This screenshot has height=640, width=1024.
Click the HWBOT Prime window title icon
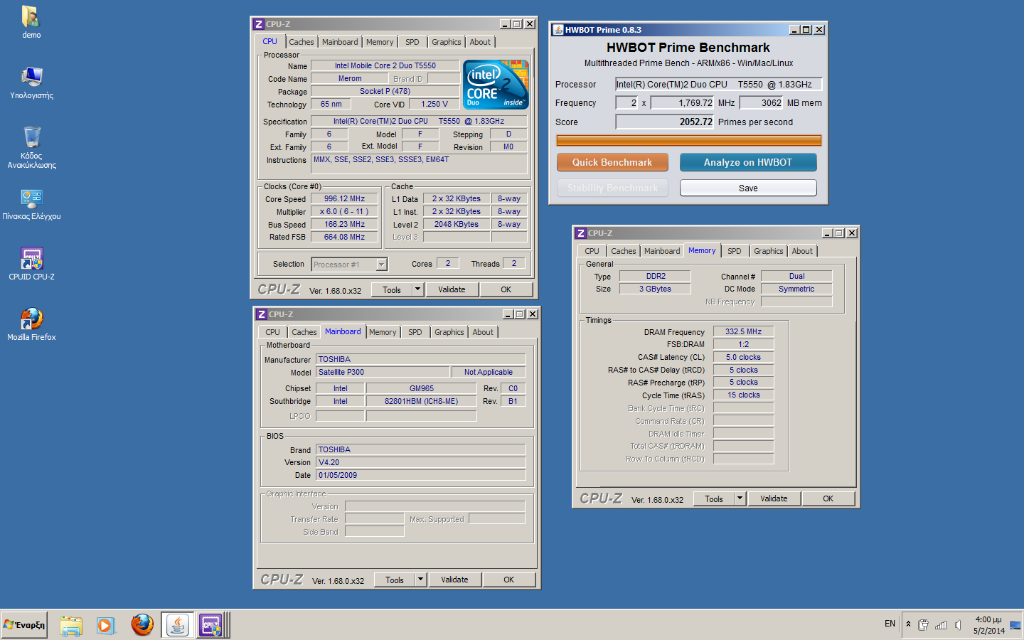tap(558, 30)
